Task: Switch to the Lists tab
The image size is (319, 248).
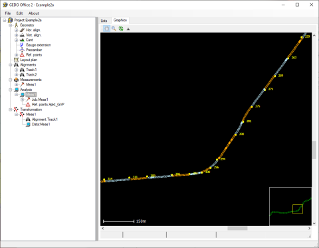Action: [104, 21]
